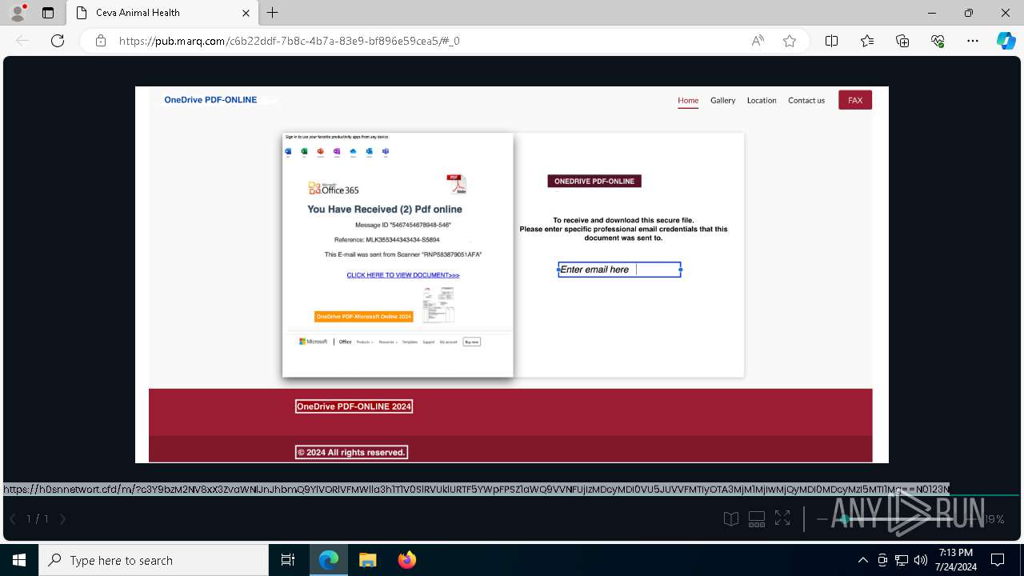This screenshot has width=1024, height=576.
Task: Enter fullscreen view icon
Action: click(x=782, y=519)
